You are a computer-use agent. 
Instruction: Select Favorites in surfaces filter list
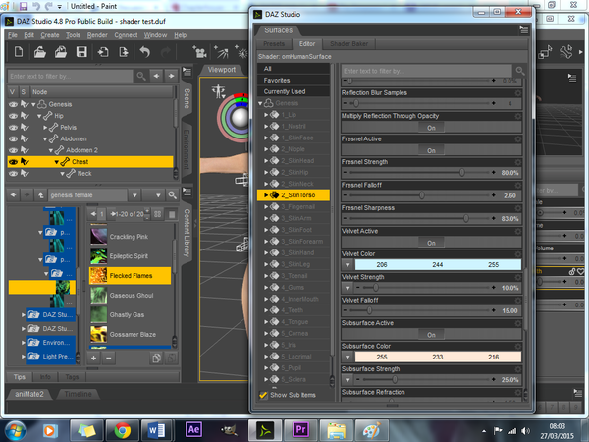[294, 81]
